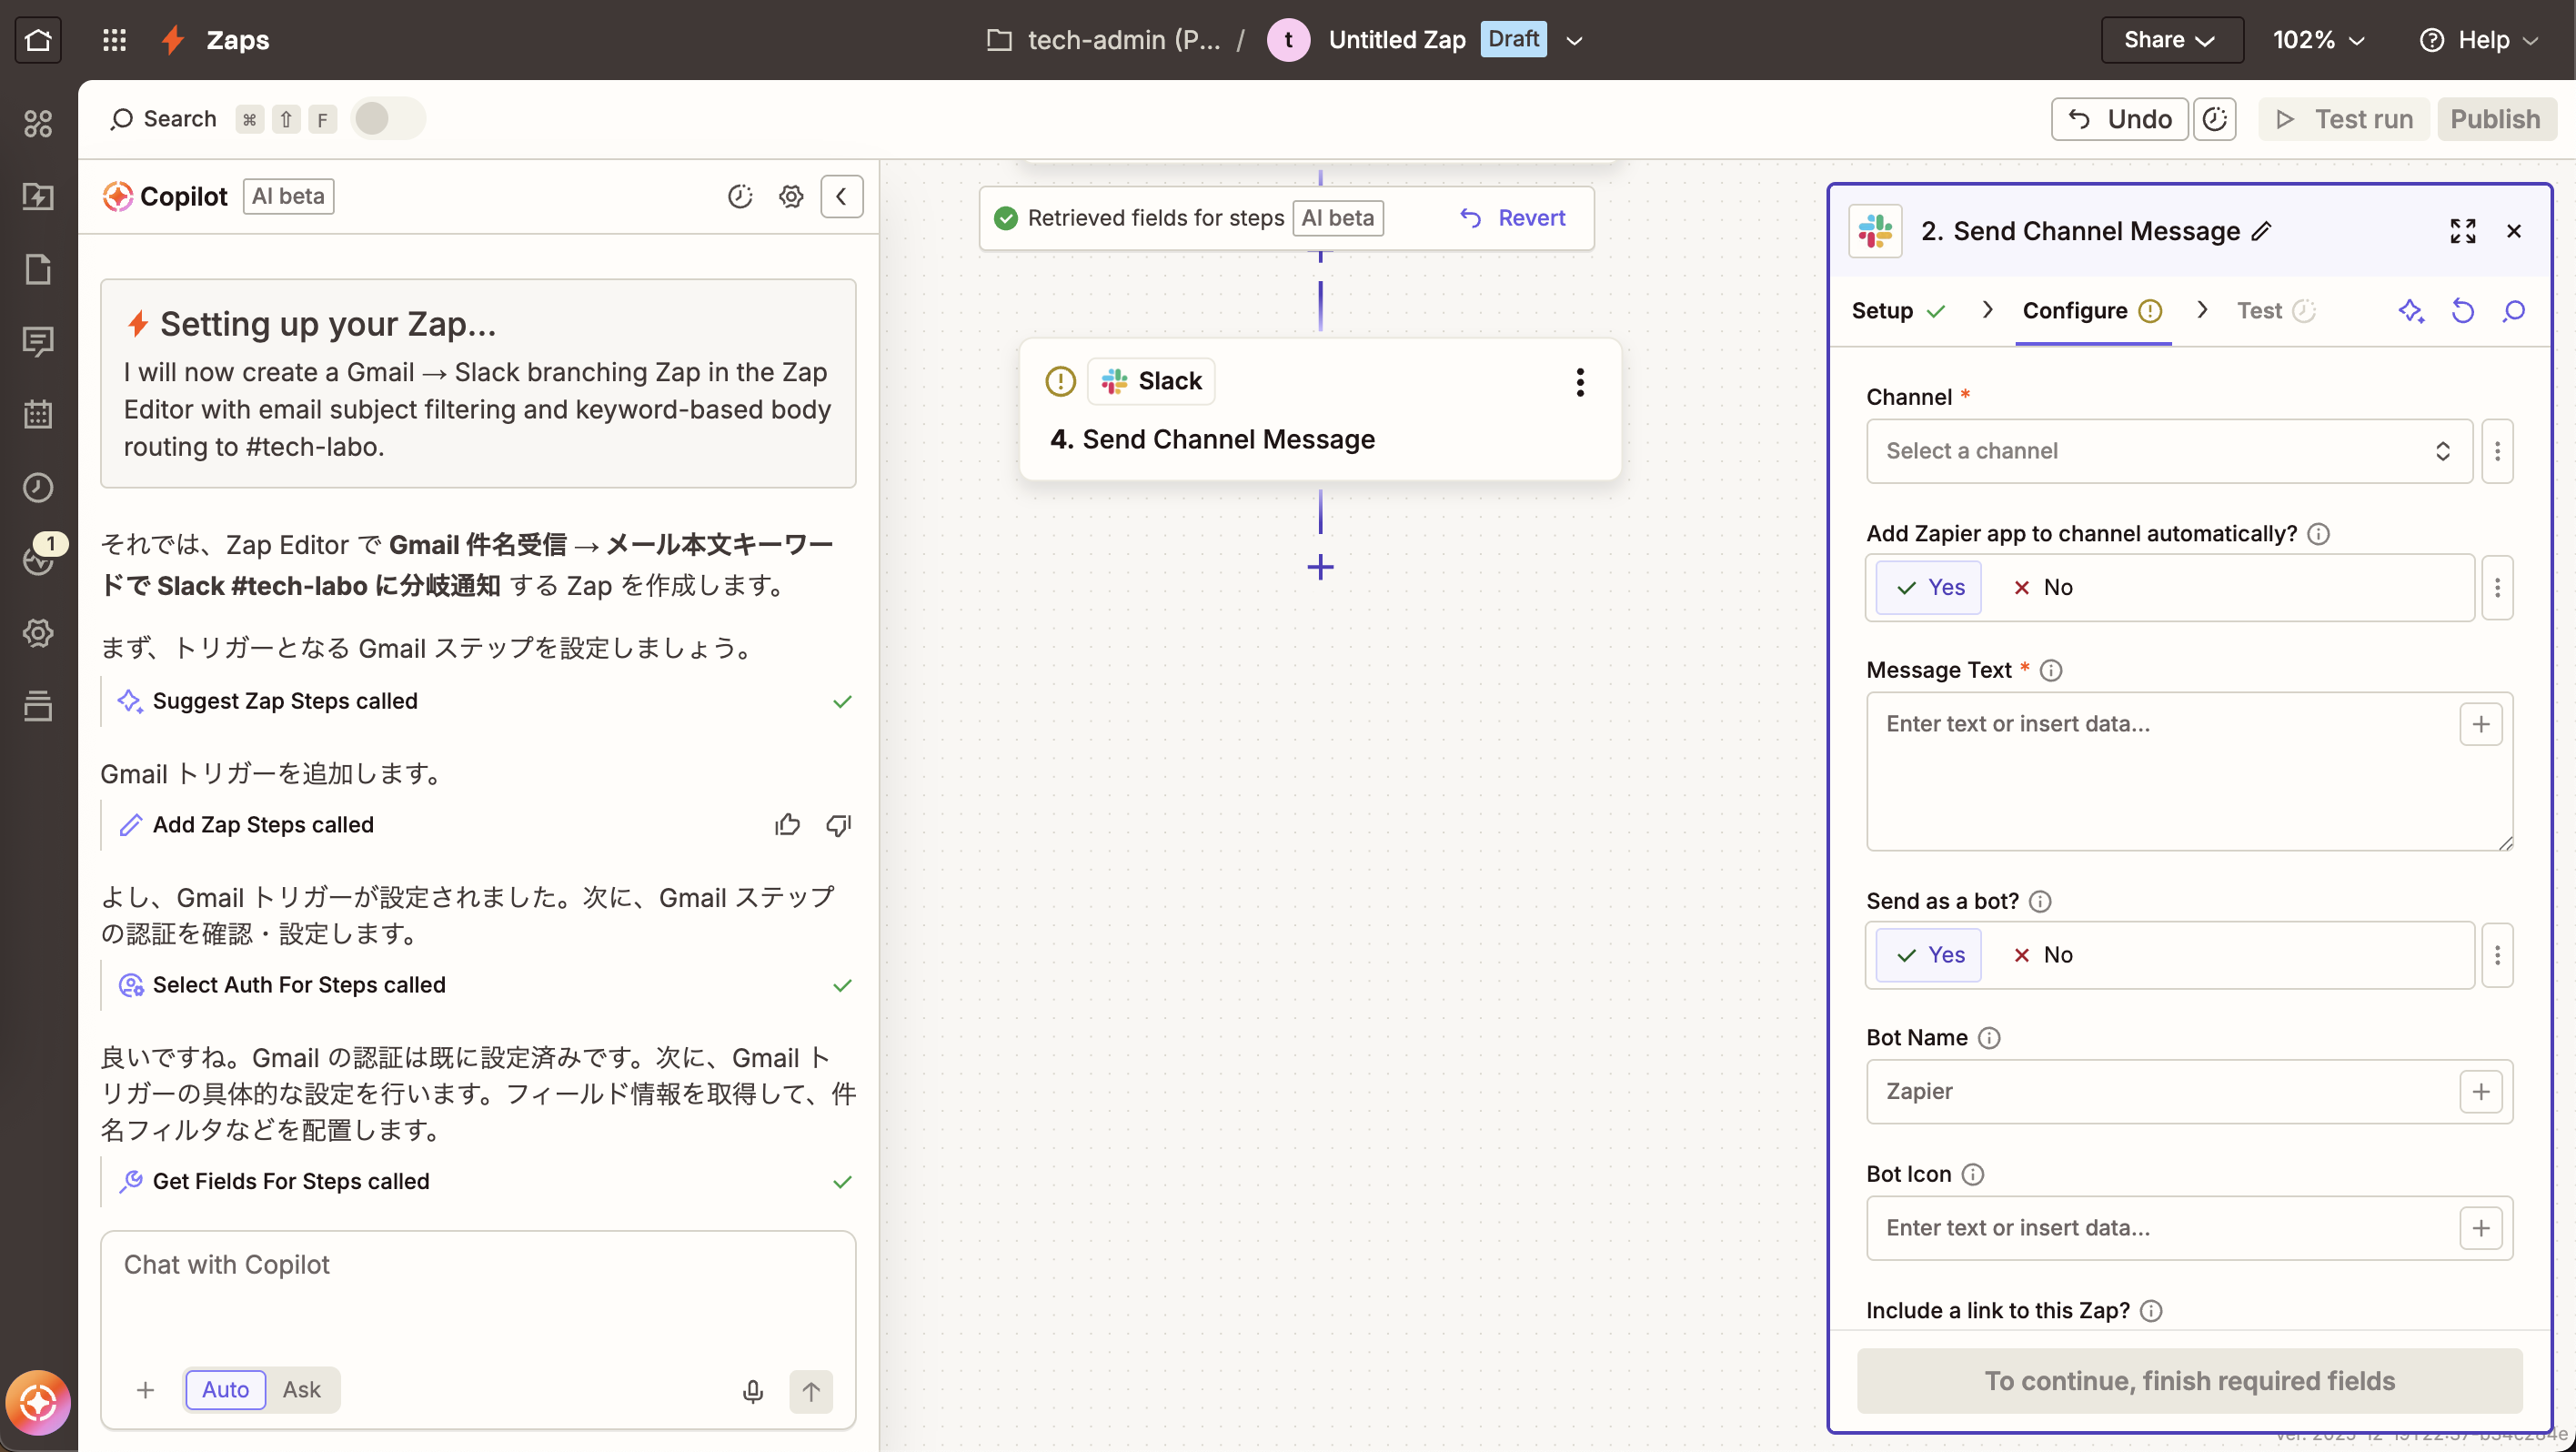Click the thumbs up feedback icon
The height and width of the screenshot is (1452, 2576).
[x=787, y=824]
